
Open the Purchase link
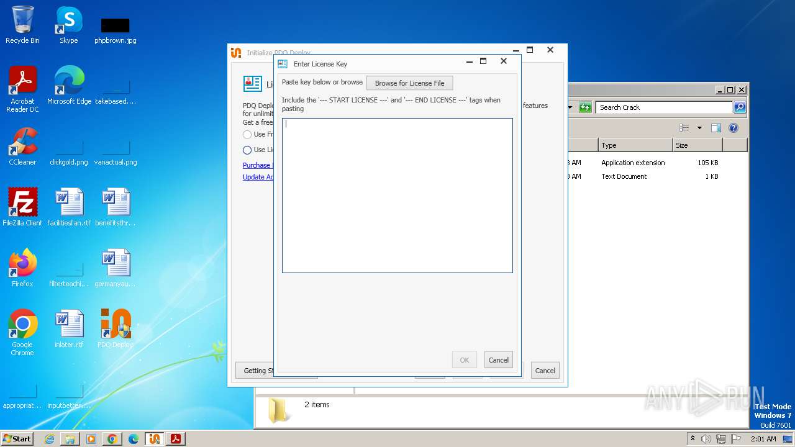click(257, 165)
